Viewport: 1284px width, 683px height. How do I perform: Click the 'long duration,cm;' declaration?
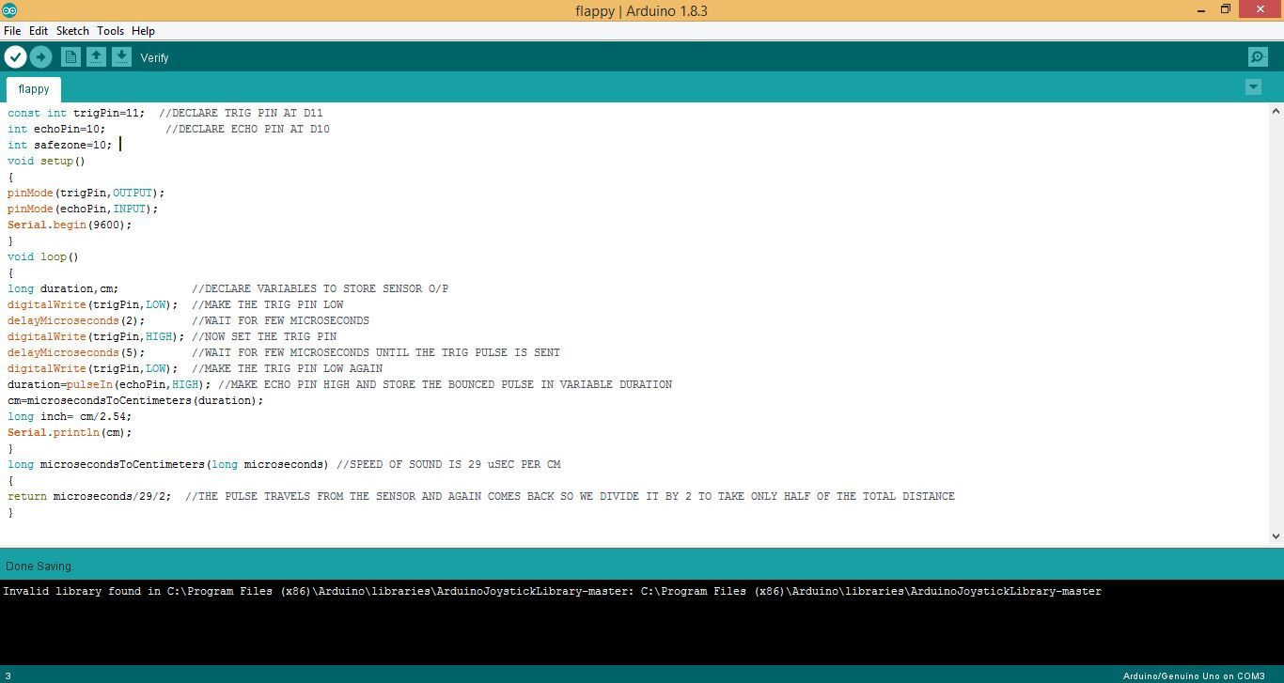point(63,288)
